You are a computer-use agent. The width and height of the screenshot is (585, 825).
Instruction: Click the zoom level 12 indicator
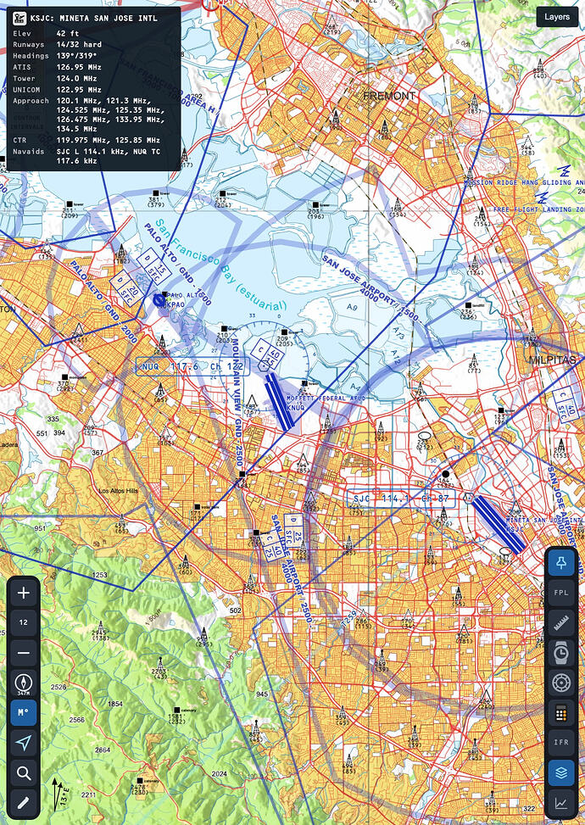point(23,622)
